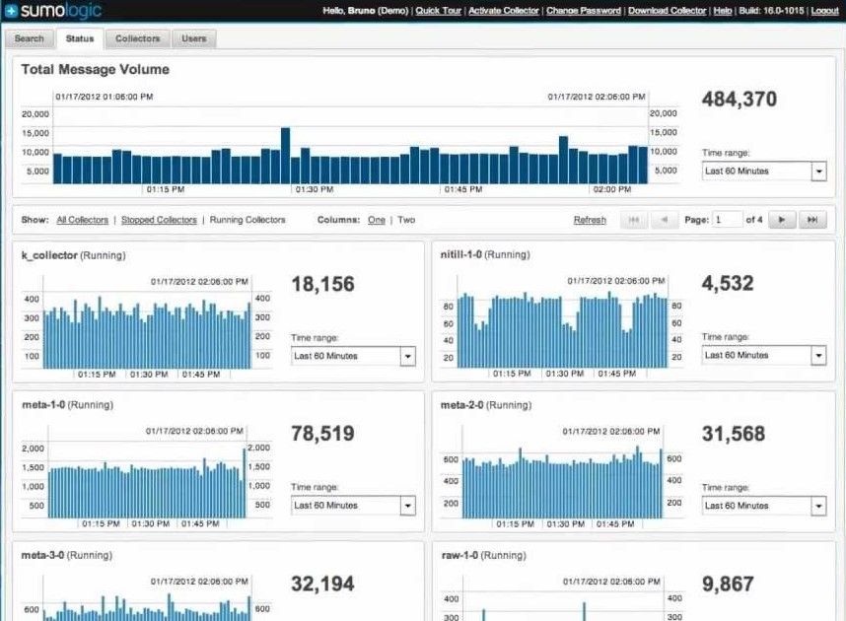Switch to One column layout

pyautogui.click(x=377, y=220)
